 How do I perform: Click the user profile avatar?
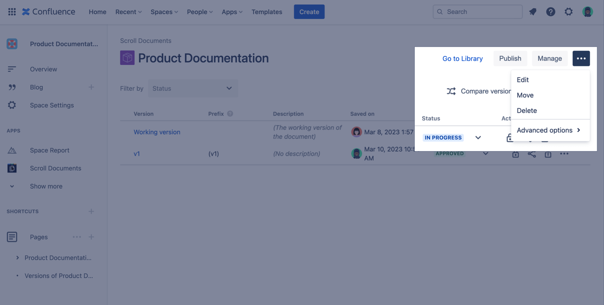pos(587,12)
